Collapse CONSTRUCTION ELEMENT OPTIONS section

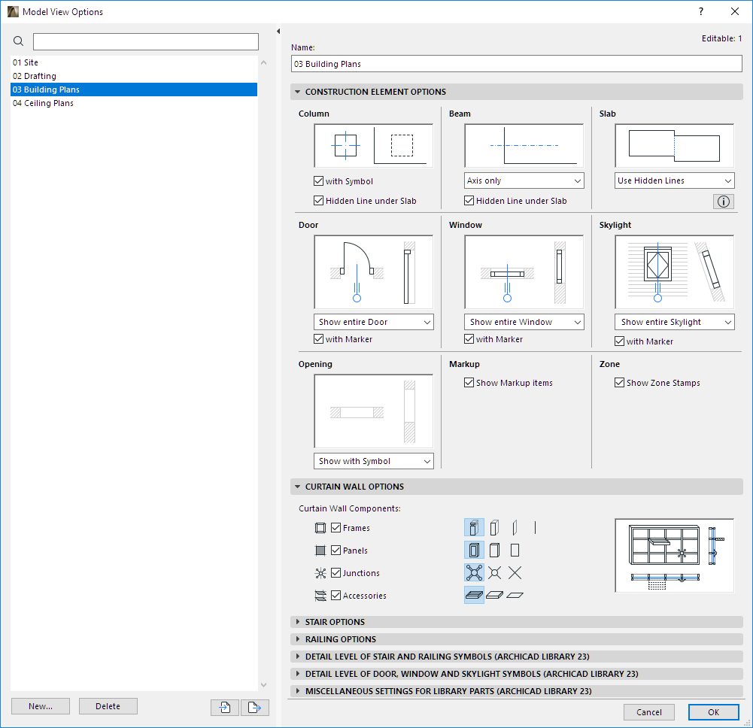(x=298, y=91)
